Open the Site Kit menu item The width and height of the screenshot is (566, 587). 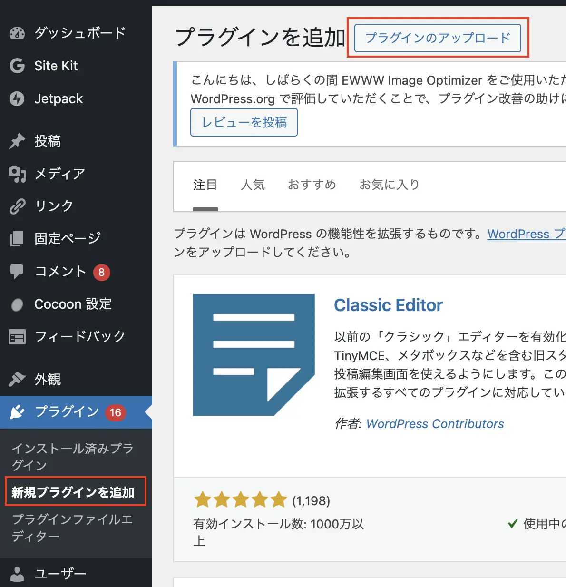(76, 66)
